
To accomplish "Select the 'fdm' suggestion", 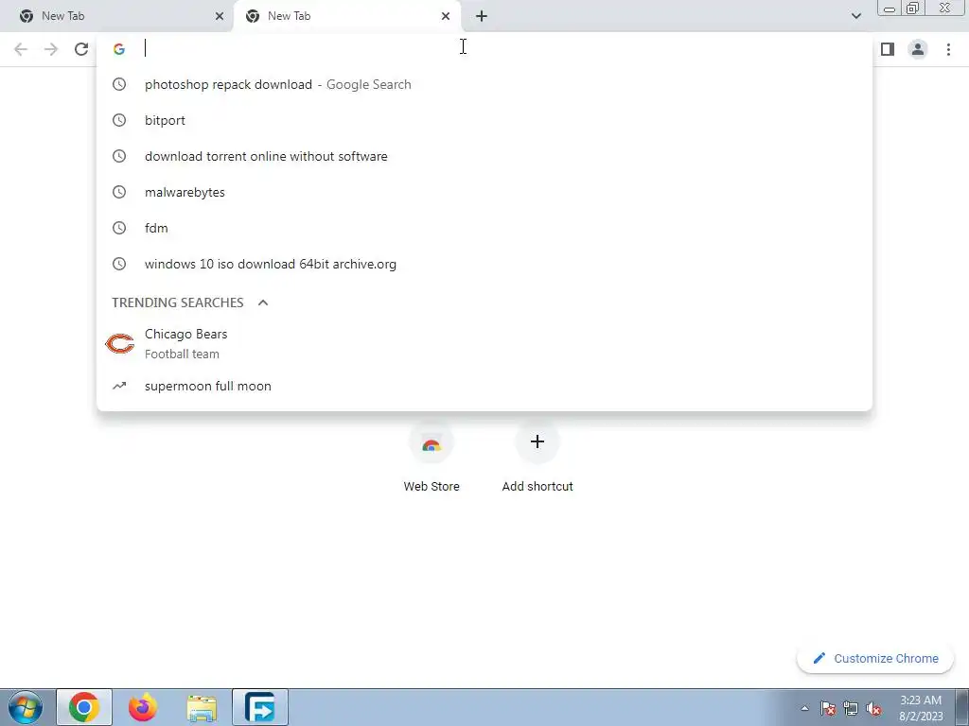I will tap(484, 228).
